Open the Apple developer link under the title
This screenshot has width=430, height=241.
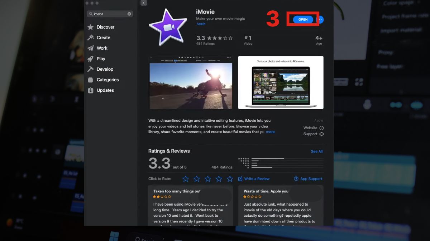(201, 24)
